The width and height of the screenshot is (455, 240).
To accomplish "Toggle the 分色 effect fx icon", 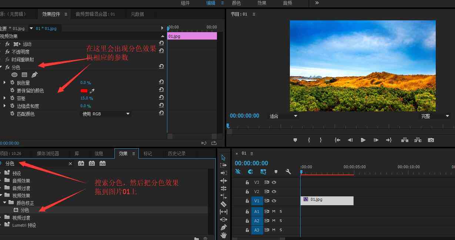I will coord(7,67).
